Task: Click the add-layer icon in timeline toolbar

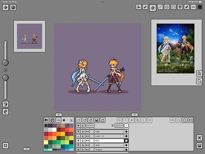Action: (x=84, y=120)
